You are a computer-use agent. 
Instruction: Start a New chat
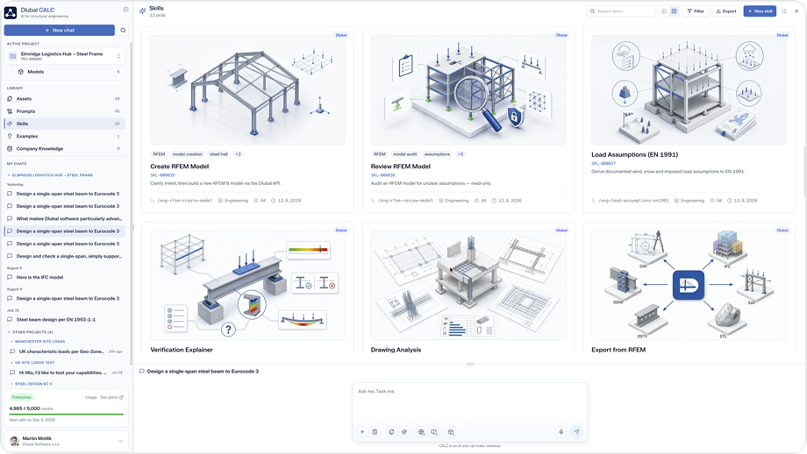(x=59, y=31)
